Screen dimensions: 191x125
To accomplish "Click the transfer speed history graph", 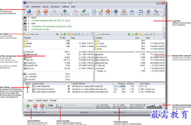I will coord(155,106).
